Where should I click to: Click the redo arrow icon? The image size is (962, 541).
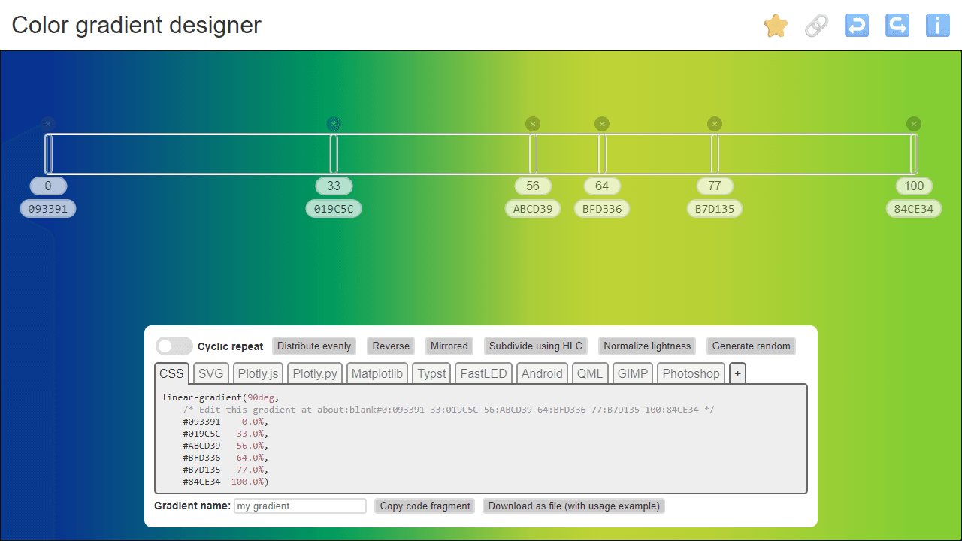coord(897,26)
